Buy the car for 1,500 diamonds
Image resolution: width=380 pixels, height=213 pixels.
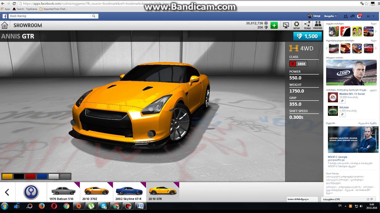coord(308,36)
